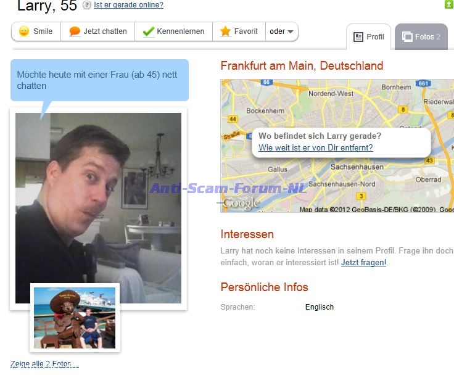
Task: Open the small second photo thumbnail
Action: [75, 318]
